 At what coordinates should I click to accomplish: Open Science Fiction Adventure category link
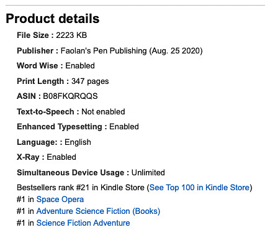pos(83,223)
